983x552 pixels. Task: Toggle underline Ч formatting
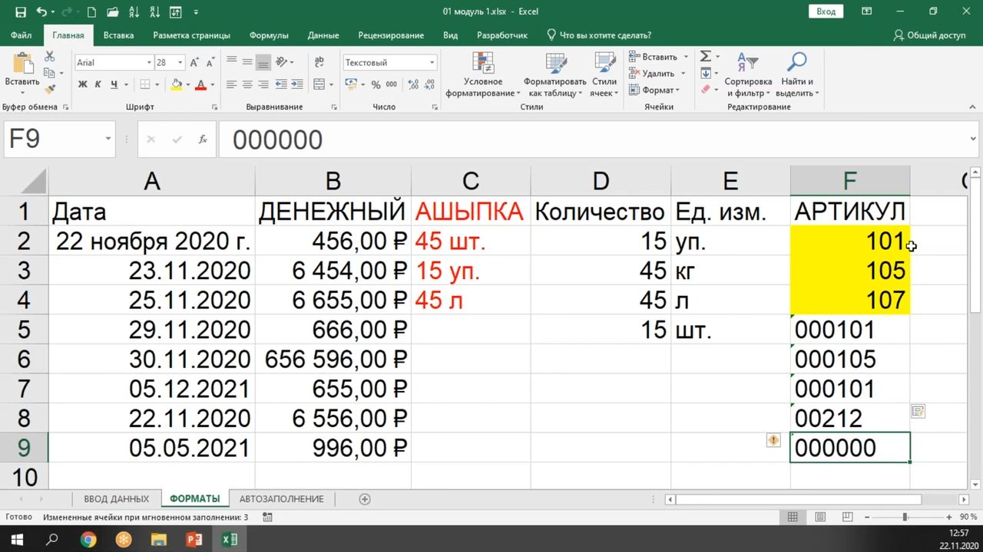click(x=114, y=84)
